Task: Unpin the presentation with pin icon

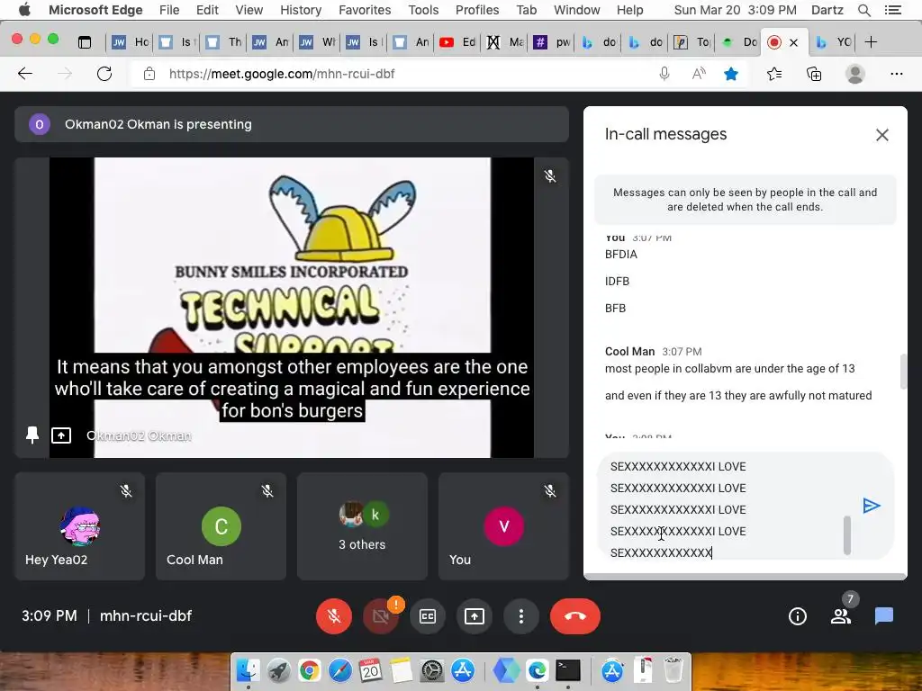Action: (x=32, y=435)
